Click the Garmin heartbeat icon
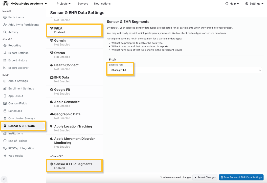The width and height of the screenshot is (267, 183). (x=52, y=40)
